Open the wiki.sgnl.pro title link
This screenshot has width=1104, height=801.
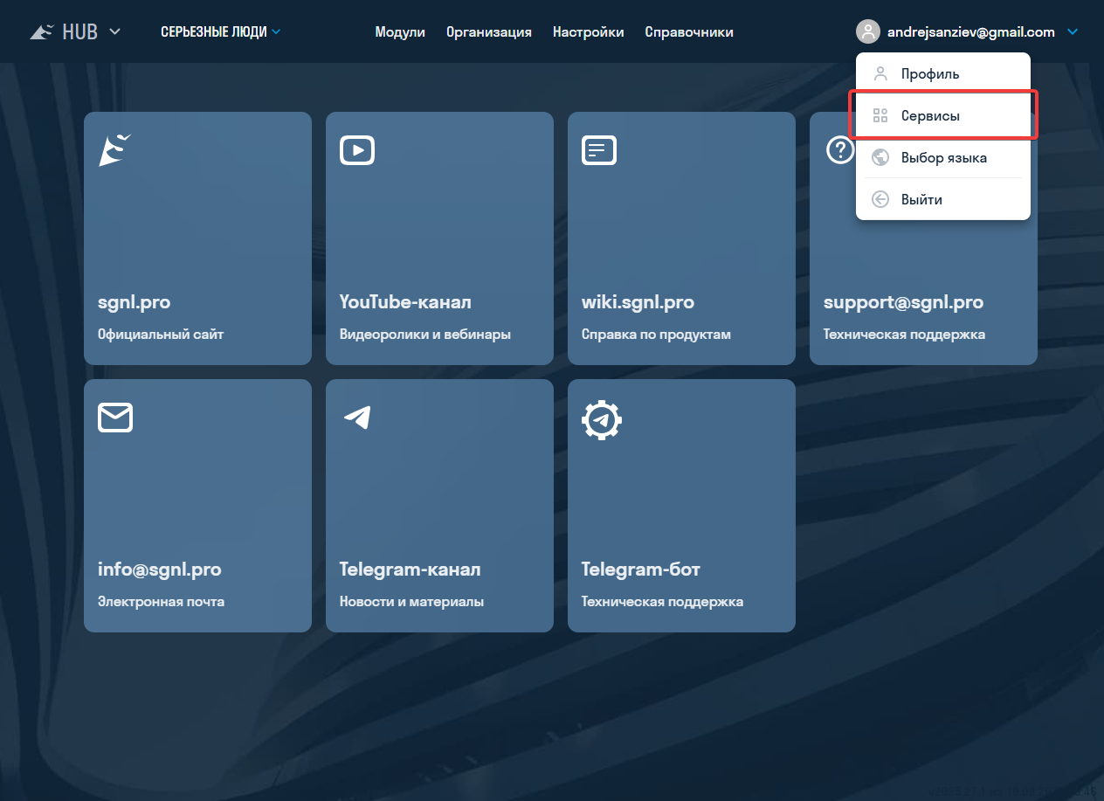638,302
